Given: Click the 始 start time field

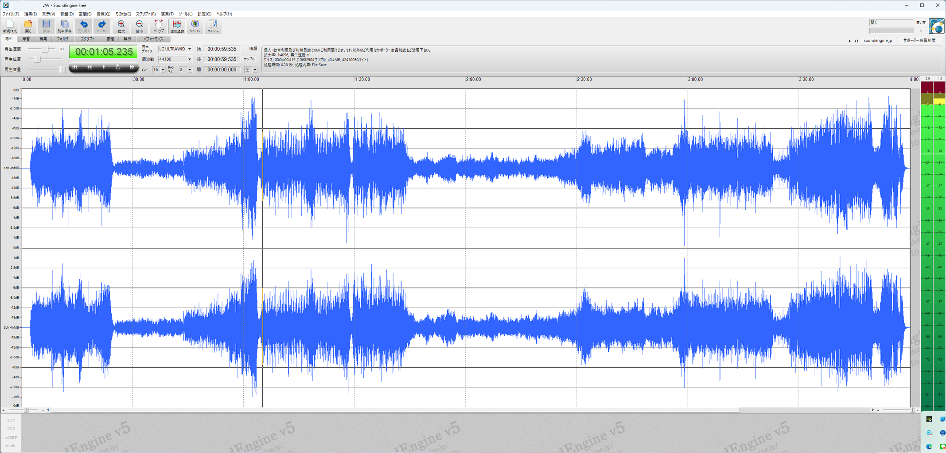Looking at the screenshot, I should 222,49.
